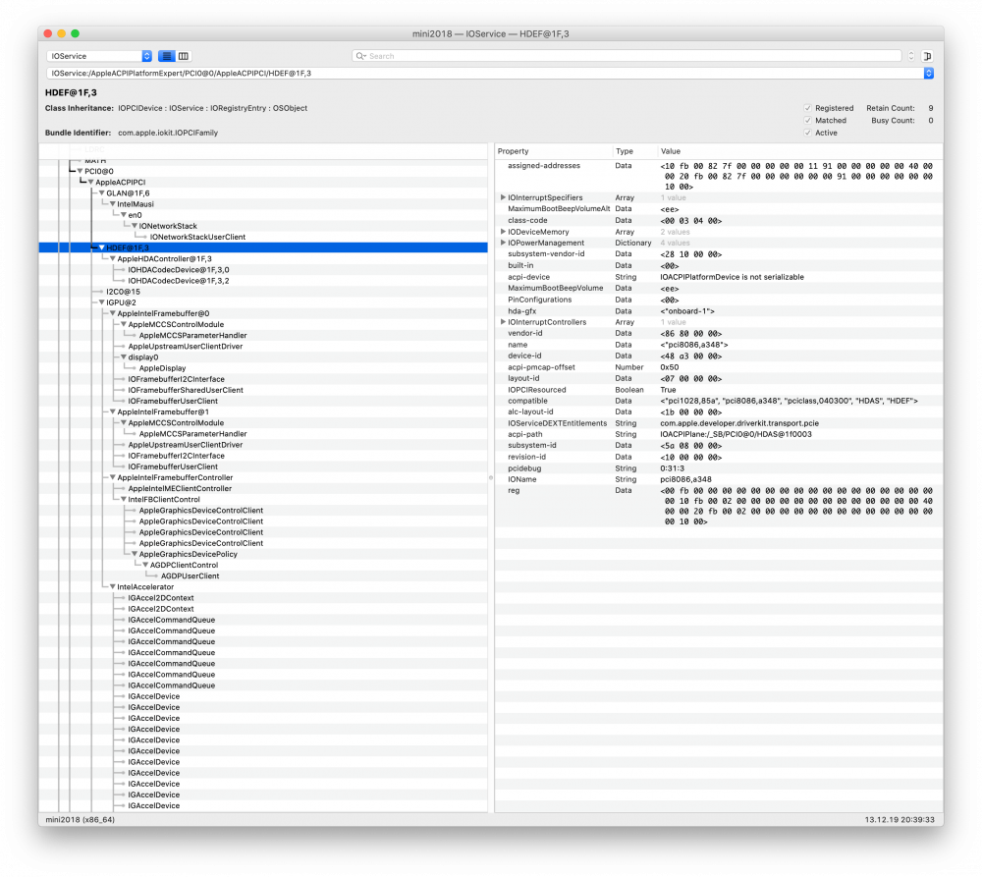Collapse the en0 disclosure triangle
Image resolution: width=982 pixels, height=877 pixels.
coord(124,215)
